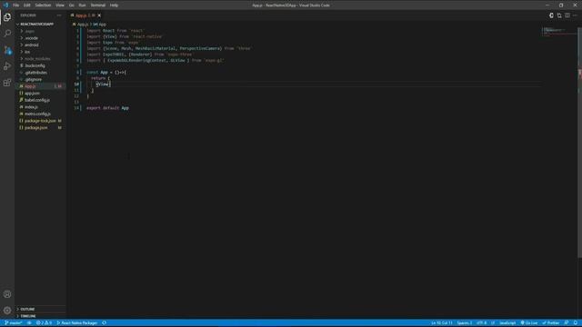Open the .gitignore file
Viewport: 582px width, 327px height.
tap(33, 79)
